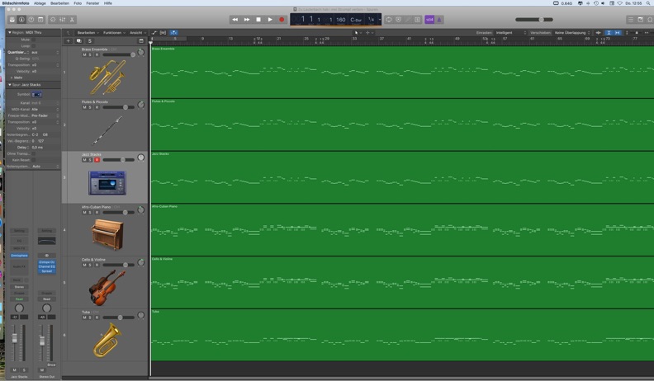The image size is (654, 381).
Task: Open the Bearbeiten menu in tracks area
Action: point(88,32)
